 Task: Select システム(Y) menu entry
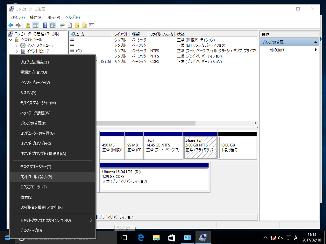coord(53,92)
